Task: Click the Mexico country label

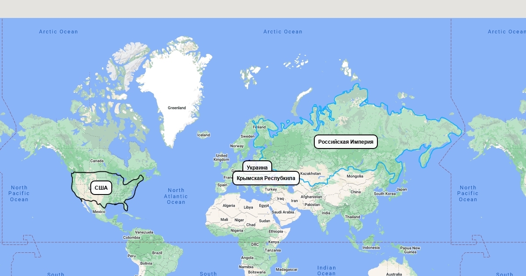Action: [99, 212]
